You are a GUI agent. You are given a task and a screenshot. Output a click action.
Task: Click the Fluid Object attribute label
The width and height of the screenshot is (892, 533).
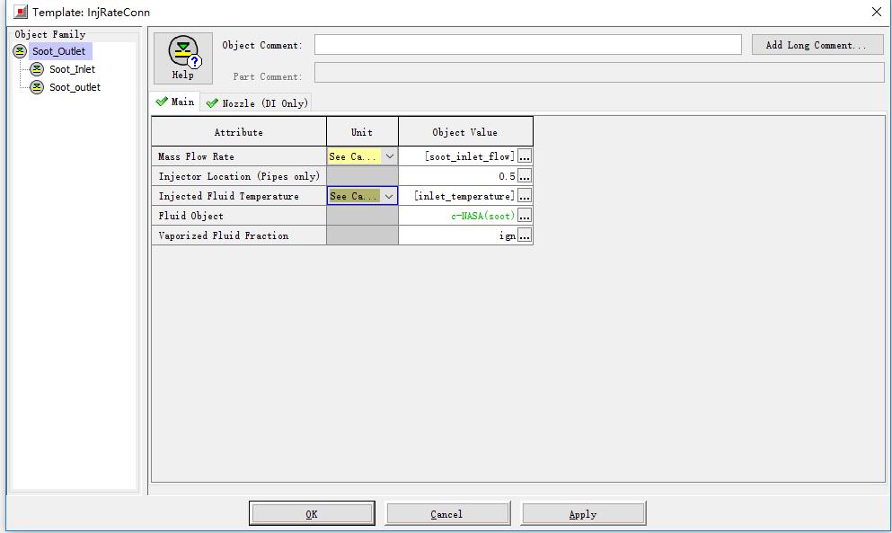191,216
